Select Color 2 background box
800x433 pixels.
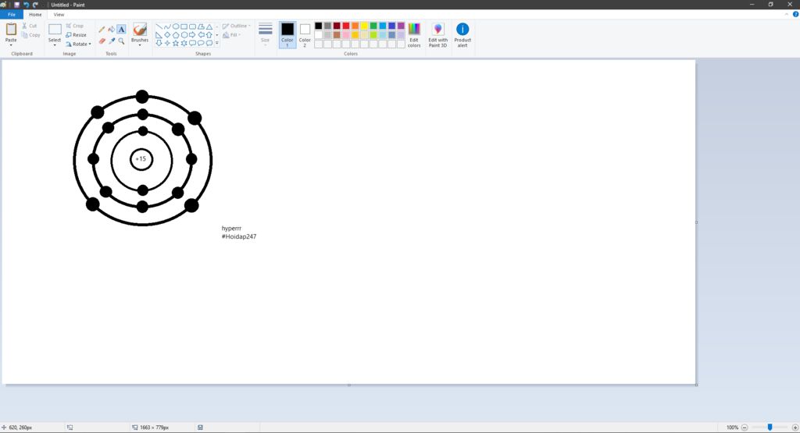coord(305,34)
